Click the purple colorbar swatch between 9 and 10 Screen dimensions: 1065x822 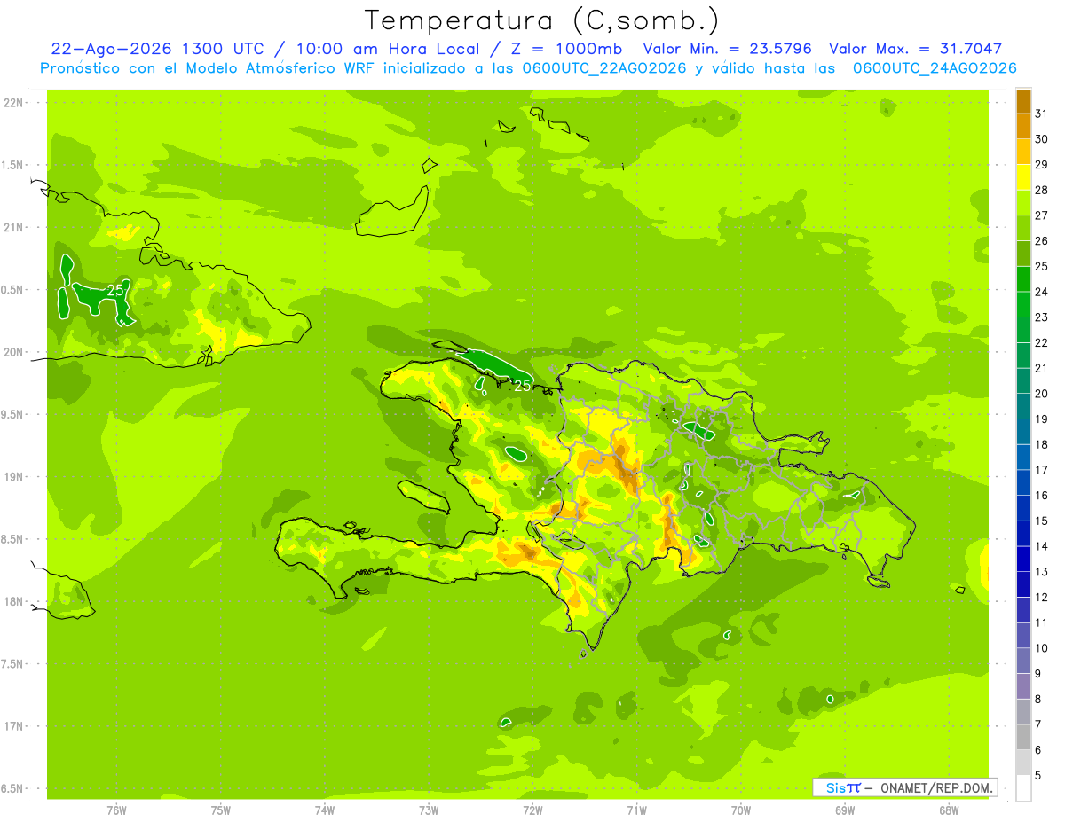pyautogui.click(x=1023, y=661)
